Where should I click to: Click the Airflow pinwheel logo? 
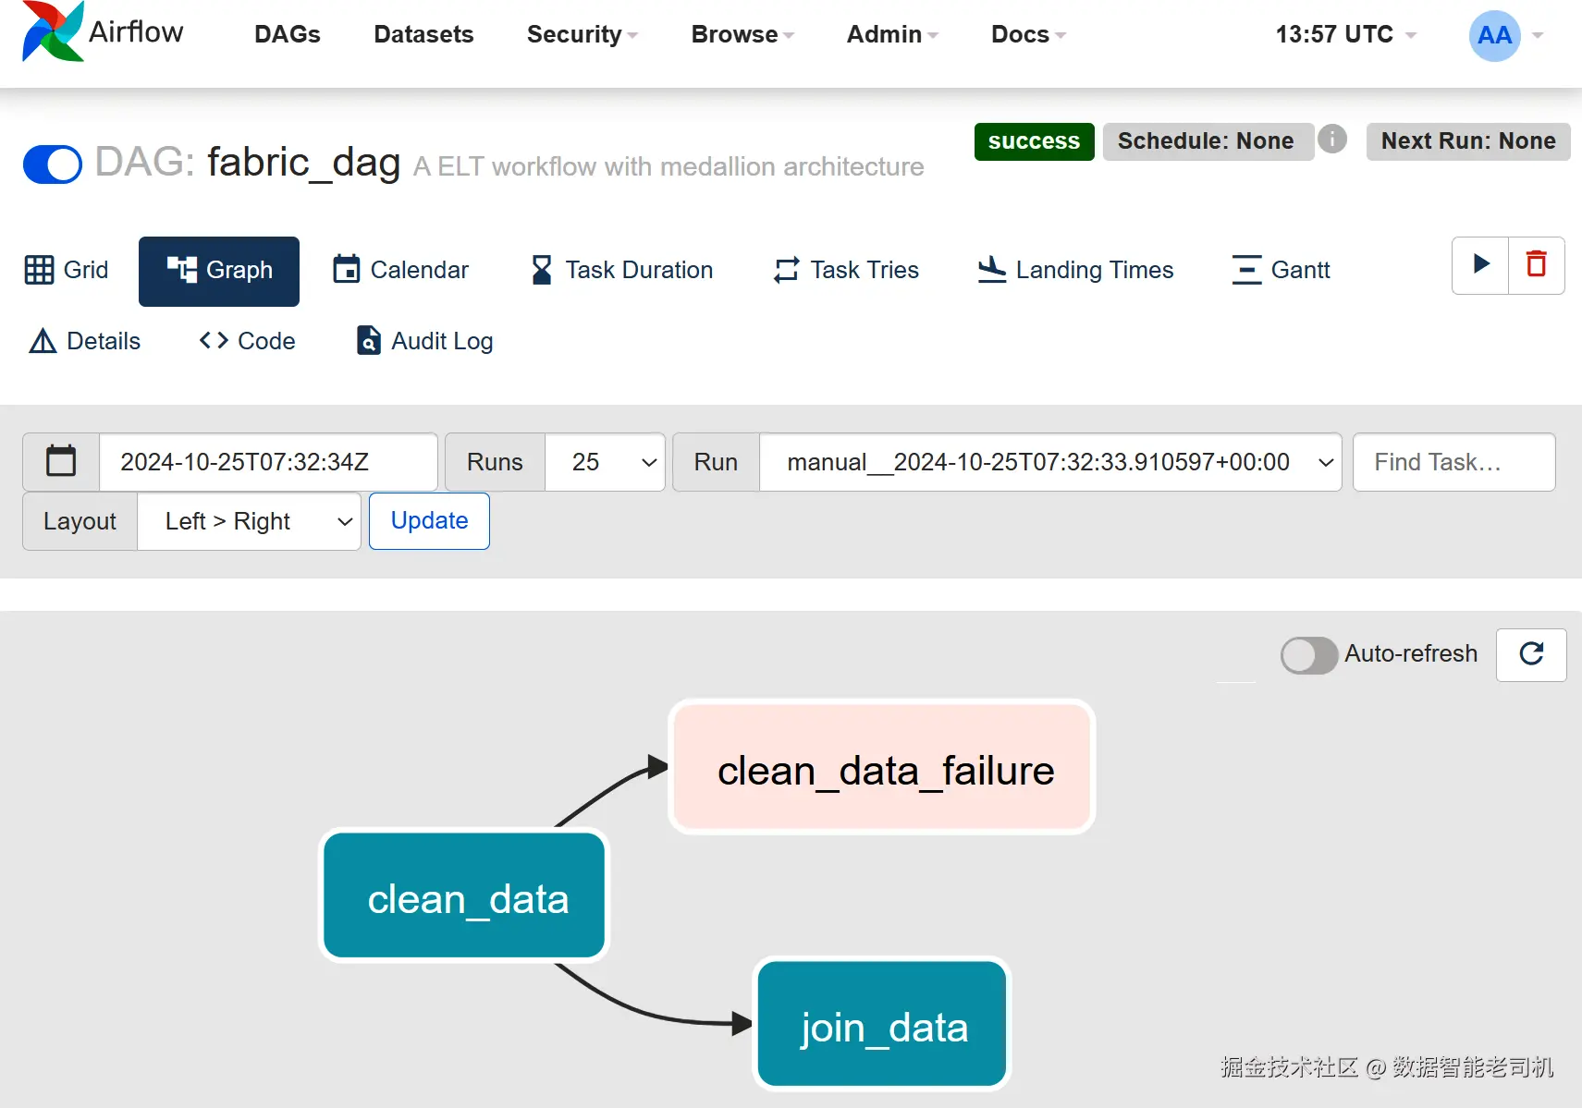53,32
